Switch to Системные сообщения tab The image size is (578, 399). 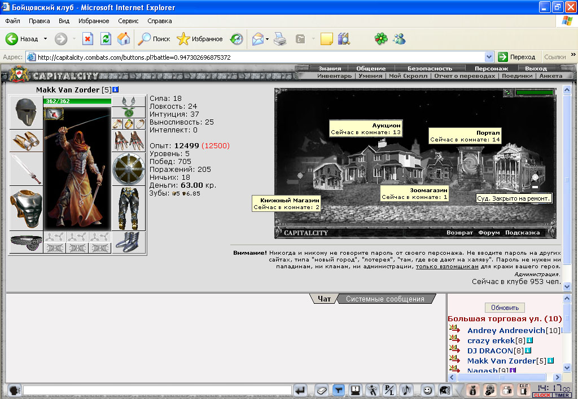[385, 299]
